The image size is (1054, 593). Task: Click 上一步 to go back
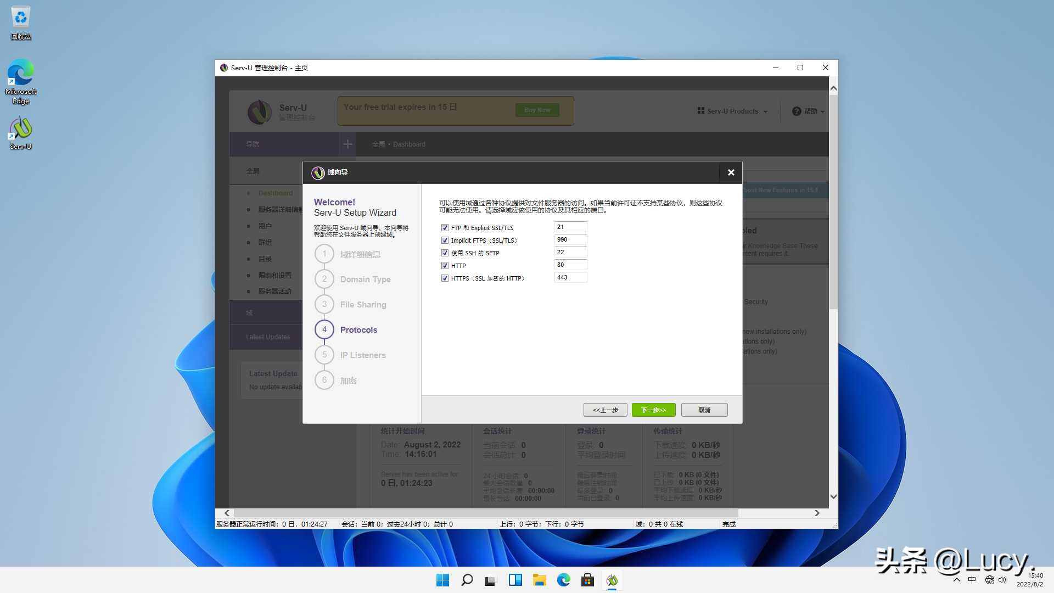pos(605,410)
